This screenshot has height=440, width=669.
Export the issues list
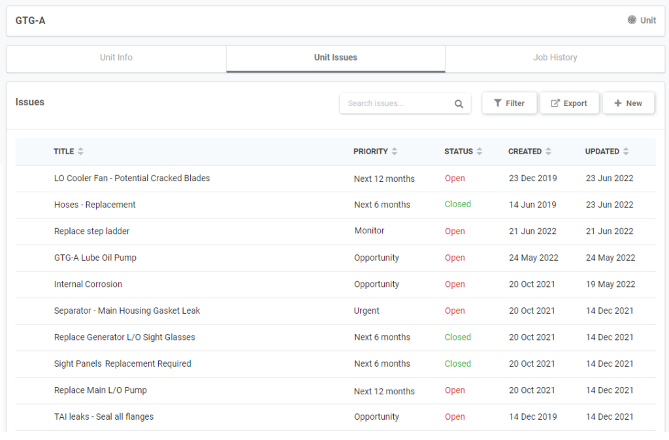click(569, 103)
